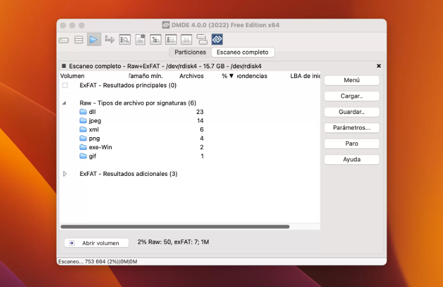Sort by the % column arrow

pos(232,76)
